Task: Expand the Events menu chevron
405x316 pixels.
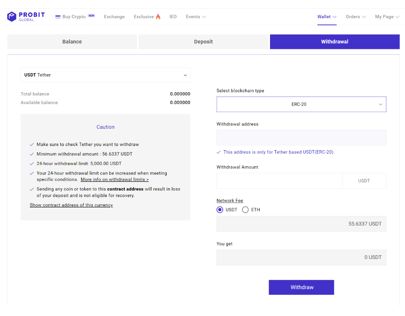Action: click(204, 17)
